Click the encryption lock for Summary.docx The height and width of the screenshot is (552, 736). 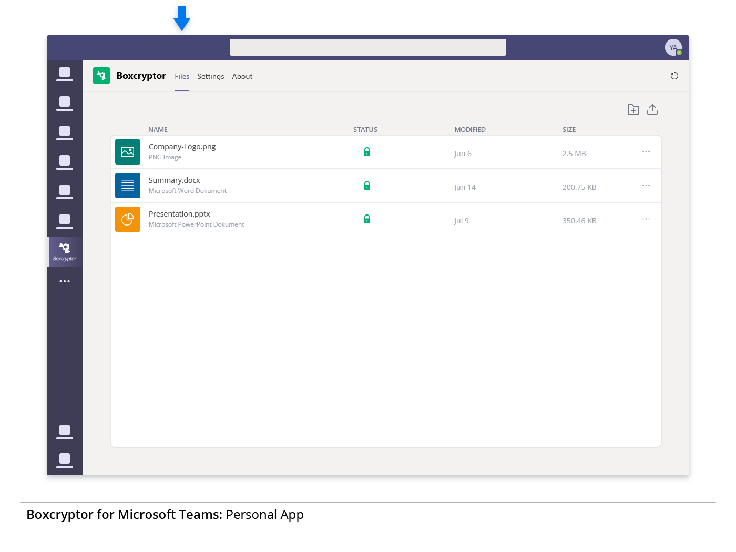pos(367,186)
